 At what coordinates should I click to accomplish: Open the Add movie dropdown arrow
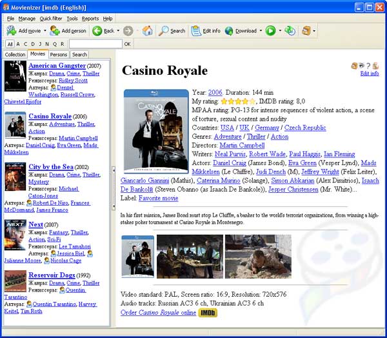[45, 31]
